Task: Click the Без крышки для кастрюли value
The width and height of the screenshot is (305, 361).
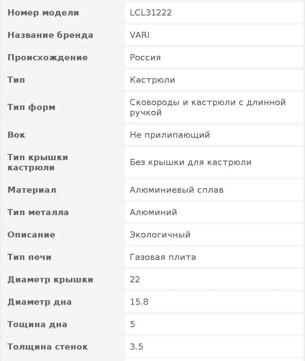Action: [x=190, y=162]
